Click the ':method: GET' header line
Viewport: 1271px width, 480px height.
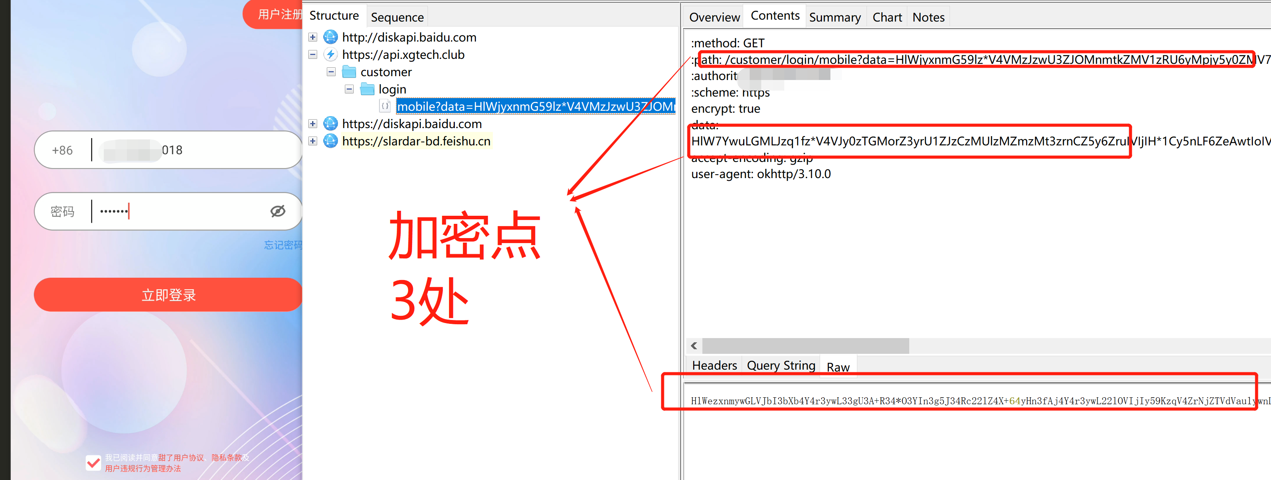coord(728,43)
